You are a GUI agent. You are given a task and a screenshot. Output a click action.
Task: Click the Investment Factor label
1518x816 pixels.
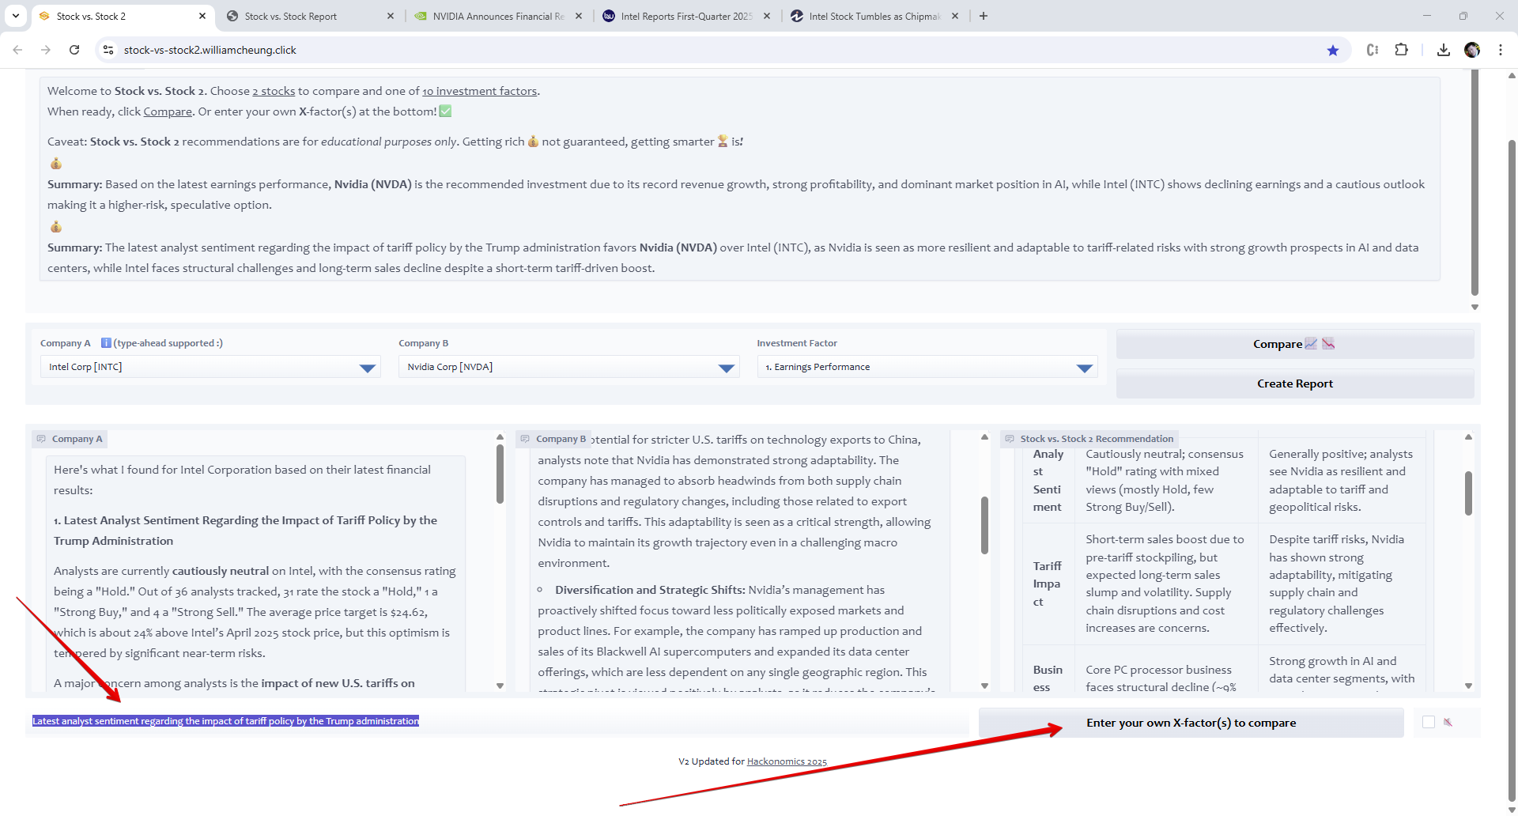pos(797,343)
